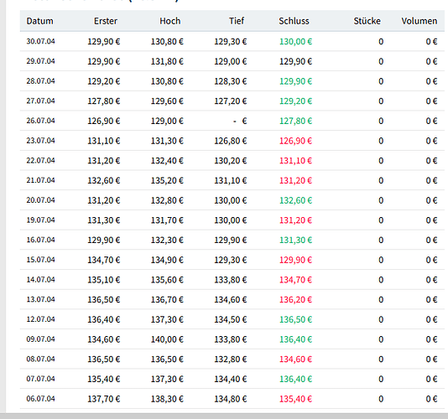Screen dimensions: 448x419
Task: Click the 26.07.04 date cell
Action: (x=40, y=121)
